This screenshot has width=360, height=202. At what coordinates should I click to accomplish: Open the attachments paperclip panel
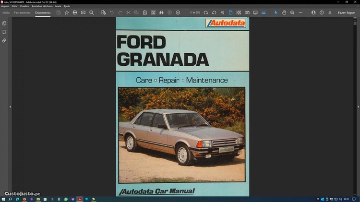pos(4,41)
